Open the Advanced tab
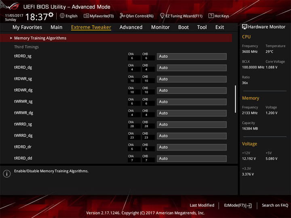Screen dimensions: 291x218 coord(131,27)
